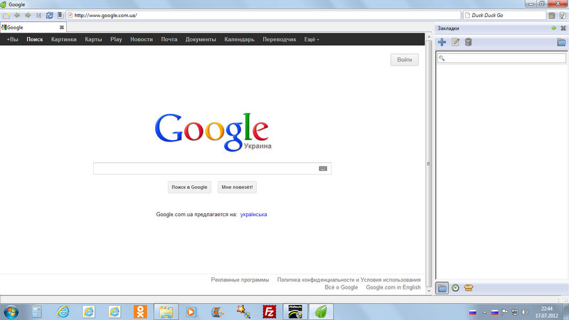Screen dimensions: 569x320
Task: Open Политика конфиденциальности и Условия использования link
Action: [x=349, y=279]
